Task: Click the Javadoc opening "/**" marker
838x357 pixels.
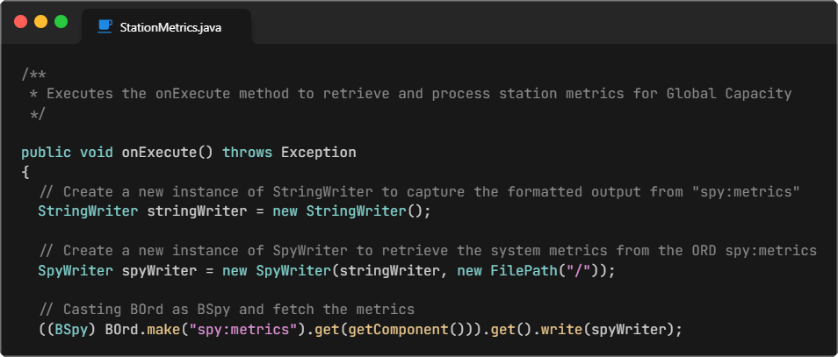Action: pos(33,74)
